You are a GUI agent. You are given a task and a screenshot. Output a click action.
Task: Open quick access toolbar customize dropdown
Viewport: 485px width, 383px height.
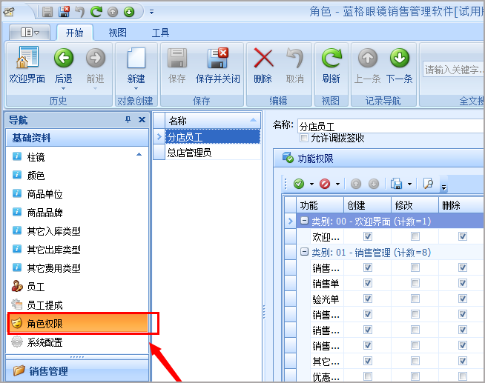(151, 12)
